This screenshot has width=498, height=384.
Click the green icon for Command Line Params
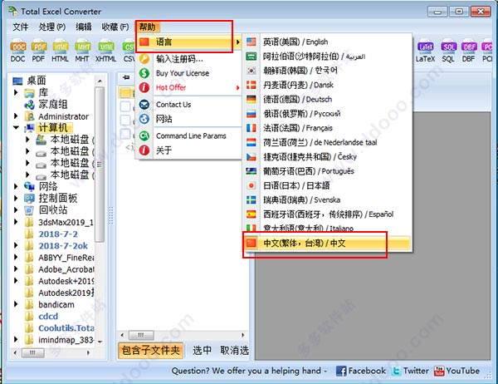pyautogui.click(x=144, y=135)
